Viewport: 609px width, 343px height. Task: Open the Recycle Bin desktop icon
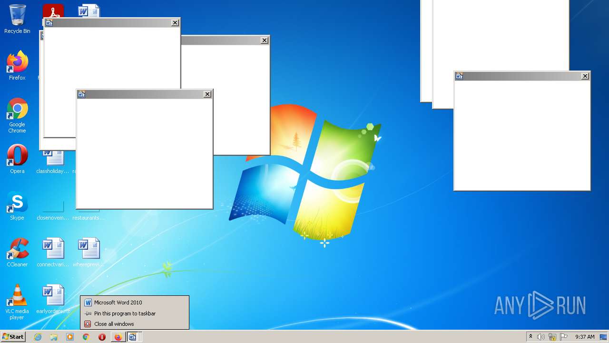(x=17, y=19)
